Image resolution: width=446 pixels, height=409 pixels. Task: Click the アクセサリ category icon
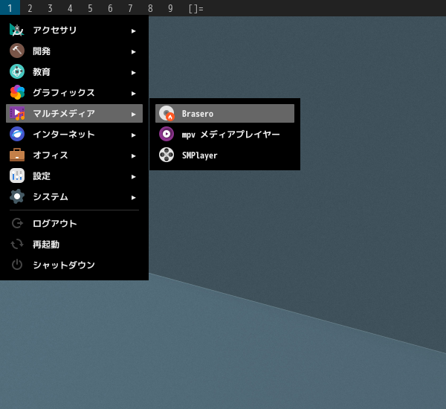17,30
